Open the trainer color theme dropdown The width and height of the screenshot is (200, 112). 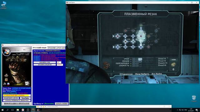point(17,96)
